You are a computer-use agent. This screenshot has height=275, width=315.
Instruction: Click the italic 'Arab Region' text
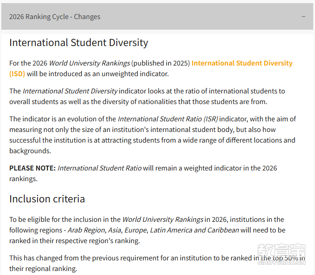point(86,230)
